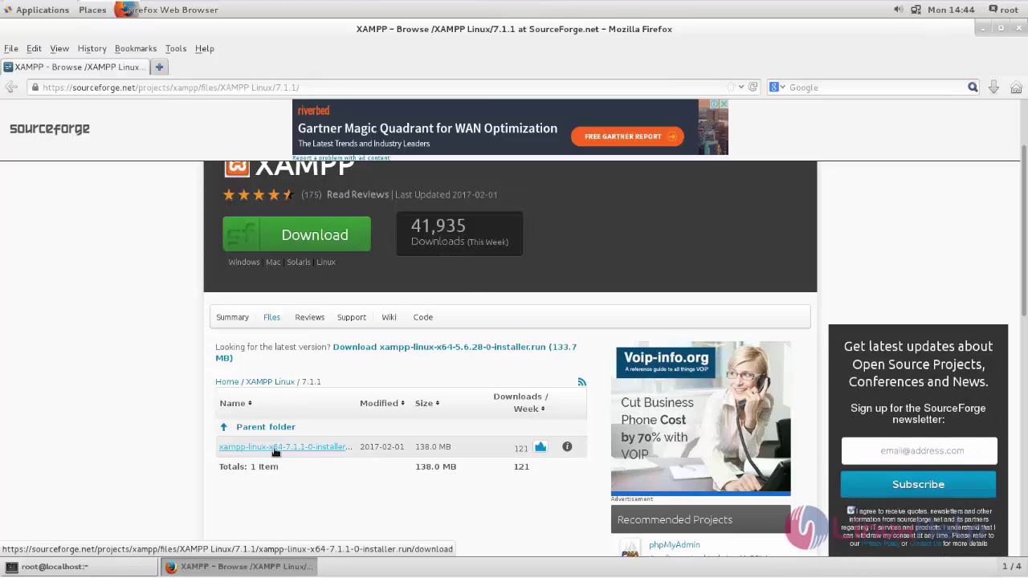Click the network icon in the top panel
Screen dimensions: 1028x578
point(916,10)
